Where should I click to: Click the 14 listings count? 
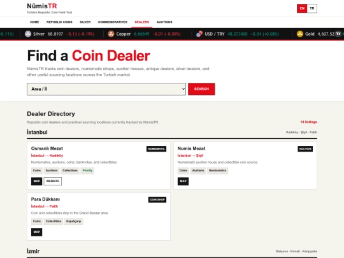click(308, 122)
